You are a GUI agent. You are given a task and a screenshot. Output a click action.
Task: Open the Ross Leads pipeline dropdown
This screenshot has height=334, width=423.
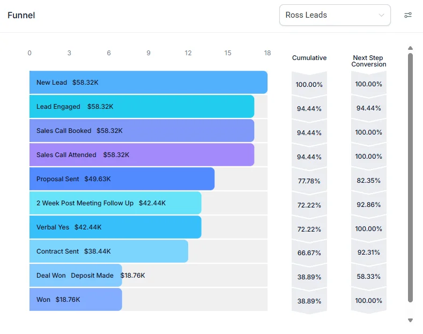[x=335, y=15]
